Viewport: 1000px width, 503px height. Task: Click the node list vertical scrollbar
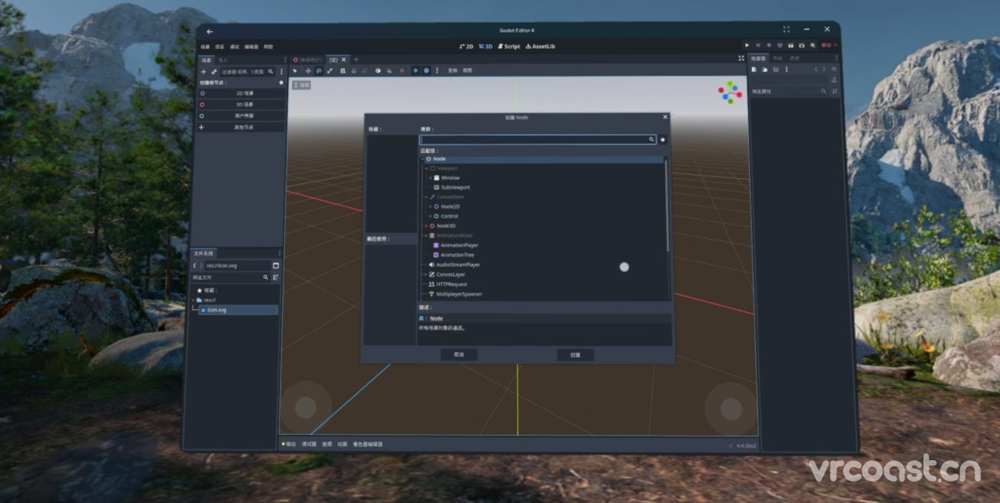pyautogui.click(x=667, y=205)
